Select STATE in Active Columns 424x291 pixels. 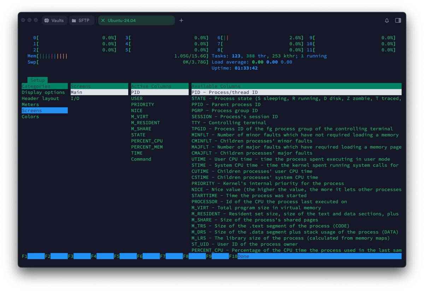click(x=160, y=135)
